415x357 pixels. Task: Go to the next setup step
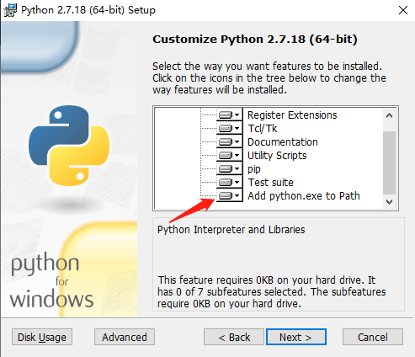[296, 337]
